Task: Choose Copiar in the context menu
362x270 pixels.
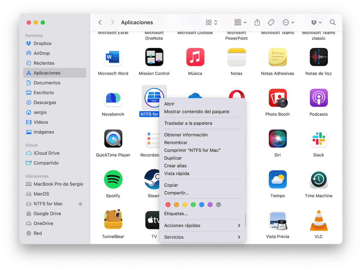Action: tap(202, 185)
